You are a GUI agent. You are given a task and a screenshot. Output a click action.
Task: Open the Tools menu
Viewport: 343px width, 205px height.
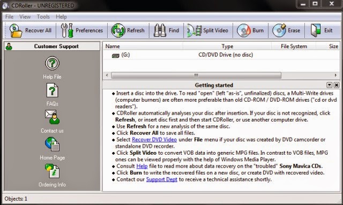coord(43,17)
